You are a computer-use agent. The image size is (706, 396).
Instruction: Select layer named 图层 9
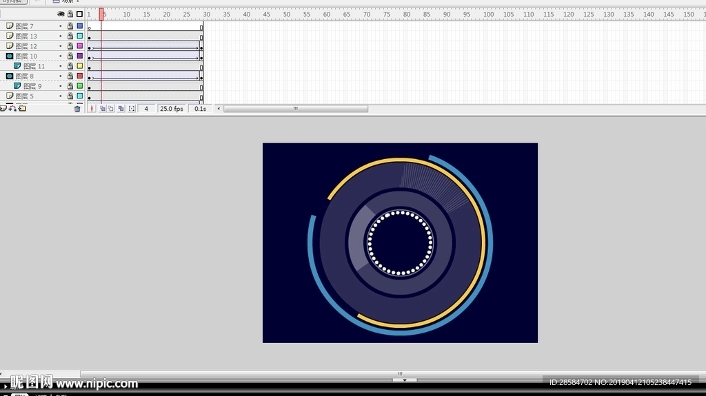[x=32, y=86]
